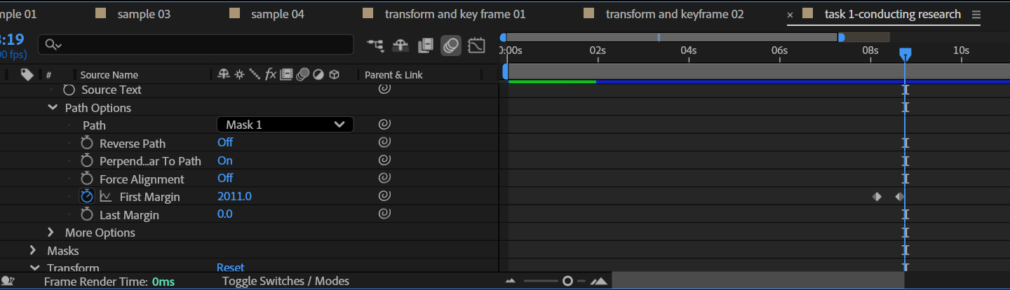
Task: Toggle hide shy layers switch
Action: click(400, 46)
